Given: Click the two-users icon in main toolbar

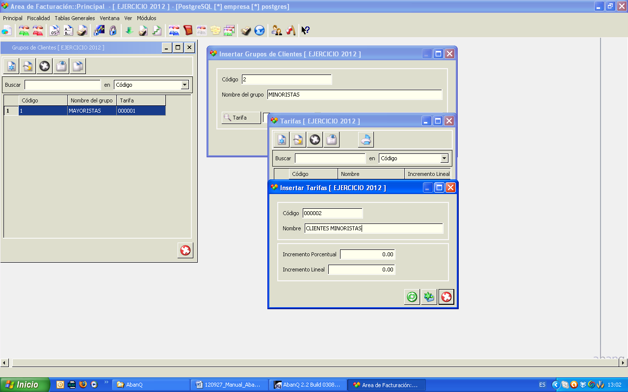Looking at the screenshot, I should [277, 30].
